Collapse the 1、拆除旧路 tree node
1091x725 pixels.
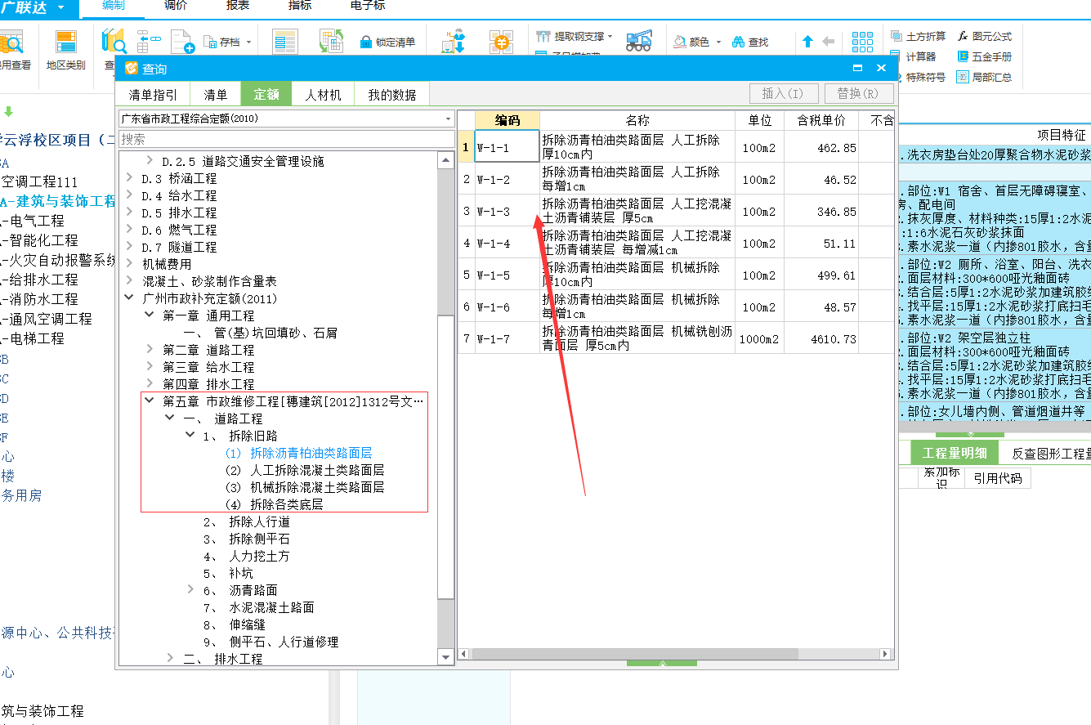click(x=190, y=436)
